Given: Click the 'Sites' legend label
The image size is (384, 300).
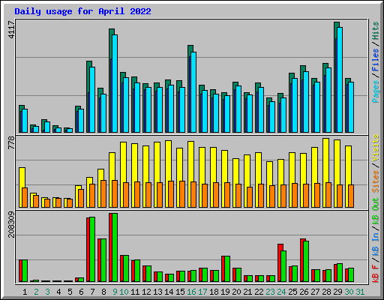Looking at the screenshot, I should click(x=376, y=181).
